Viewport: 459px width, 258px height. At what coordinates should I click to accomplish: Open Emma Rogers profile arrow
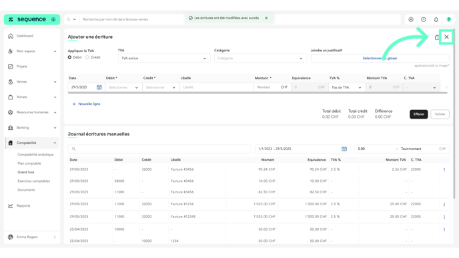[55, 237]
